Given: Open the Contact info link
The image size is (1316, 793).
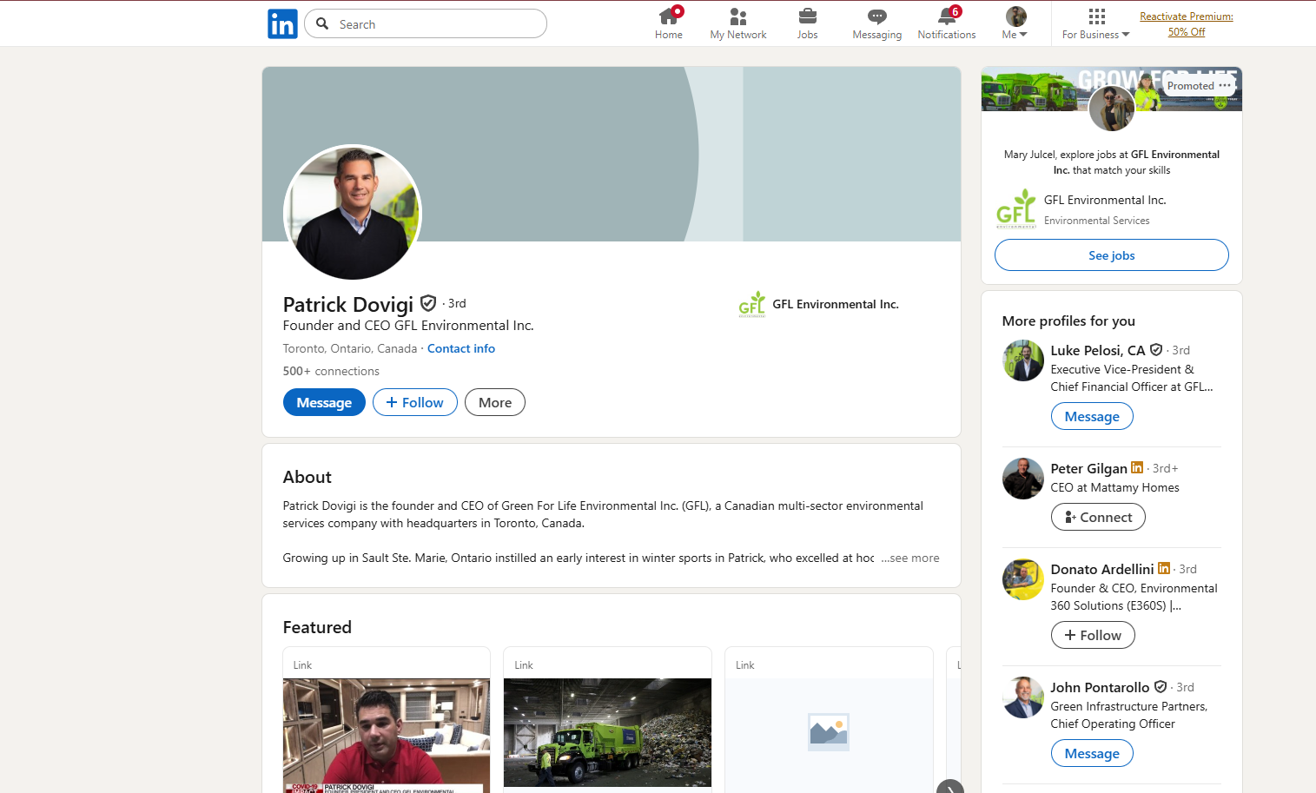Looking at the screenshot, I should (x=460, y=348).
